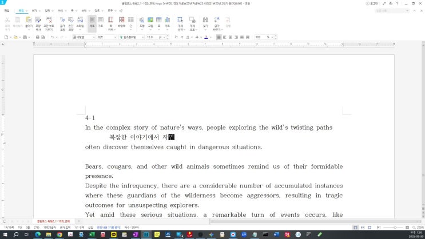Select landscape (가로) page orientation
This screenshot has height=239, width=425.
pyautogui.click(x=101, y=22)
